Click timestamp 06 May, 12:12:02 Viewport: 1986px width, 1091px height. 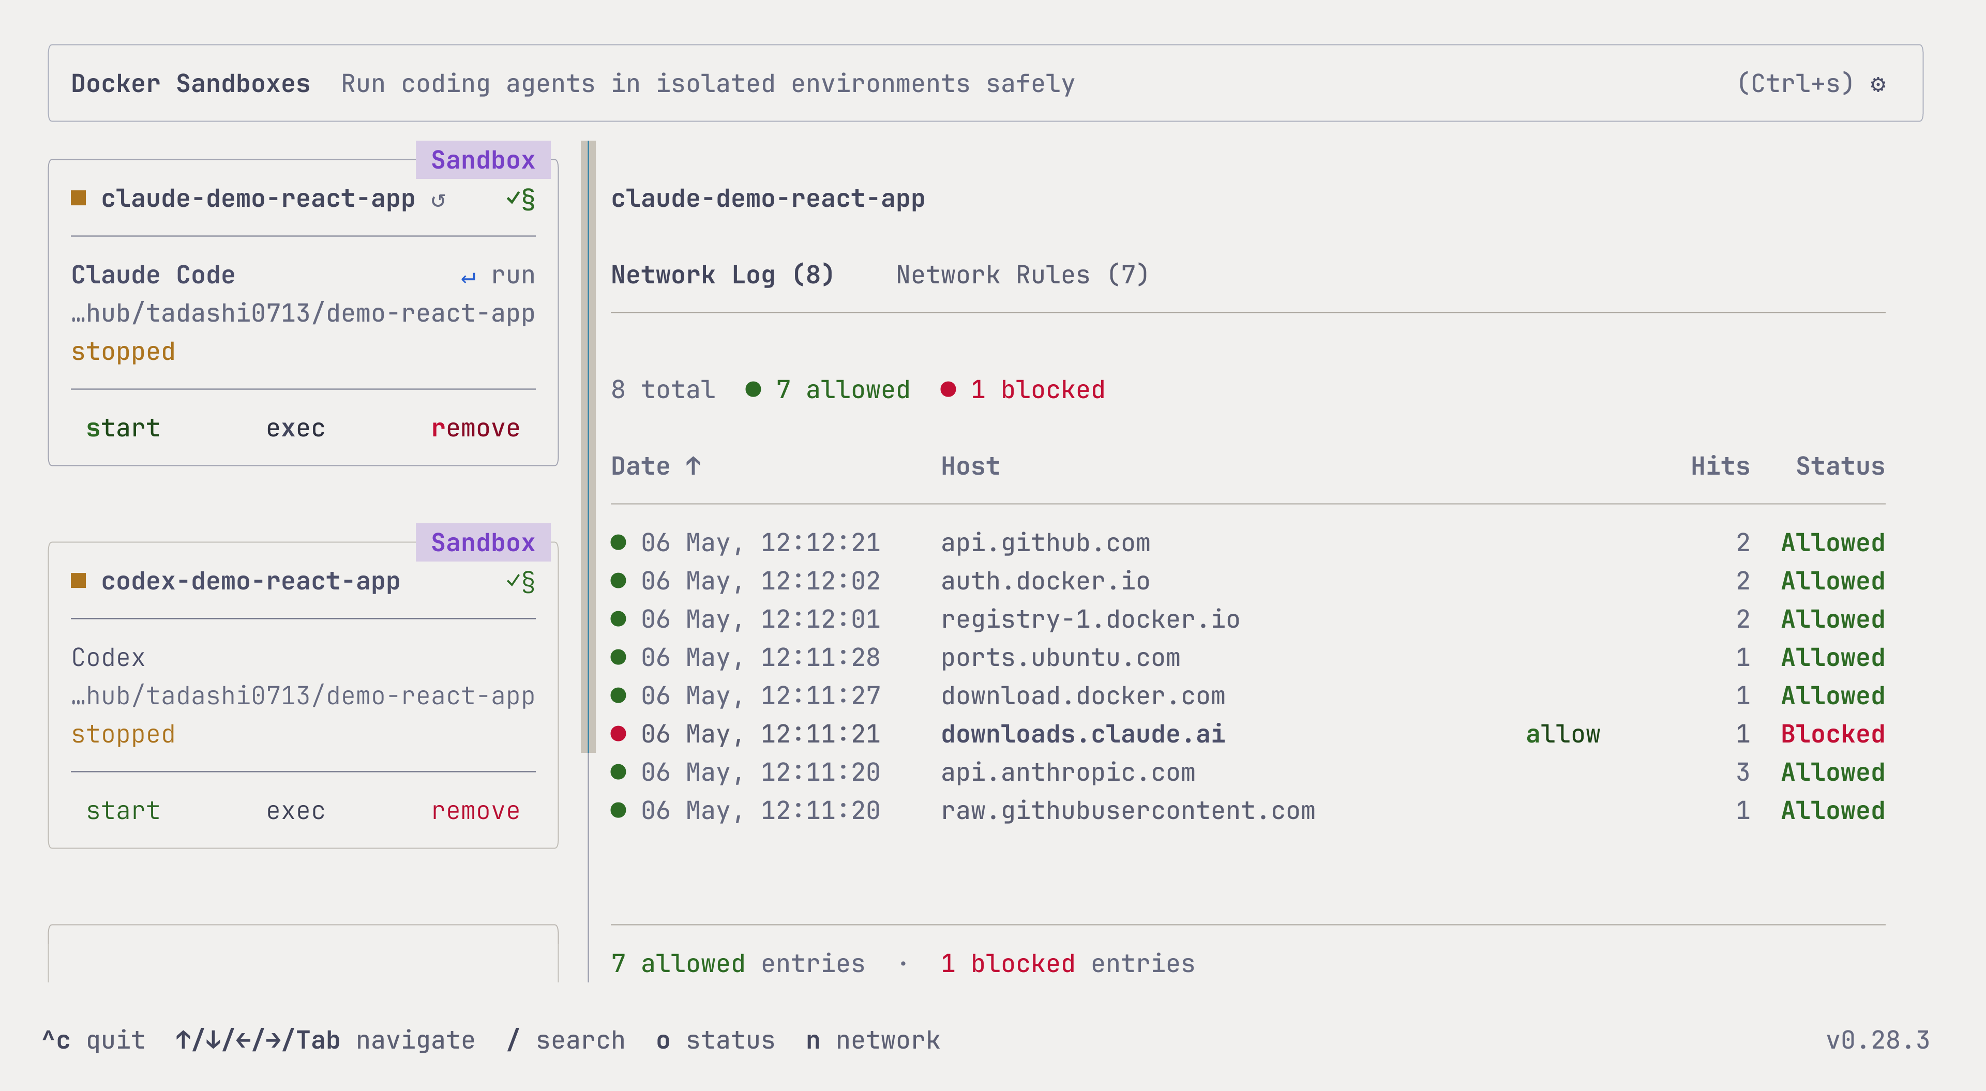760,581
